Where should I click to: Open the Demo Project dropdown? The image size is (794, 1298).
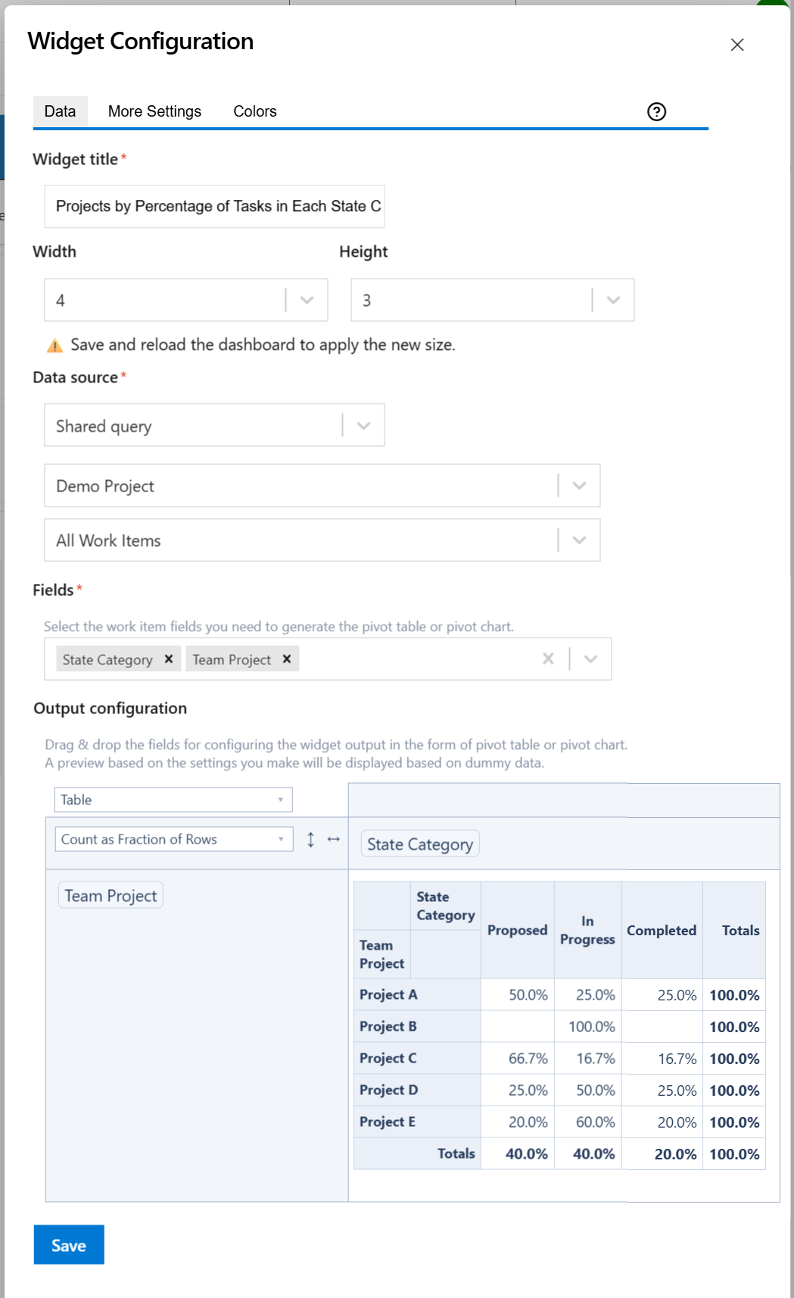click(x=322, y=485)
